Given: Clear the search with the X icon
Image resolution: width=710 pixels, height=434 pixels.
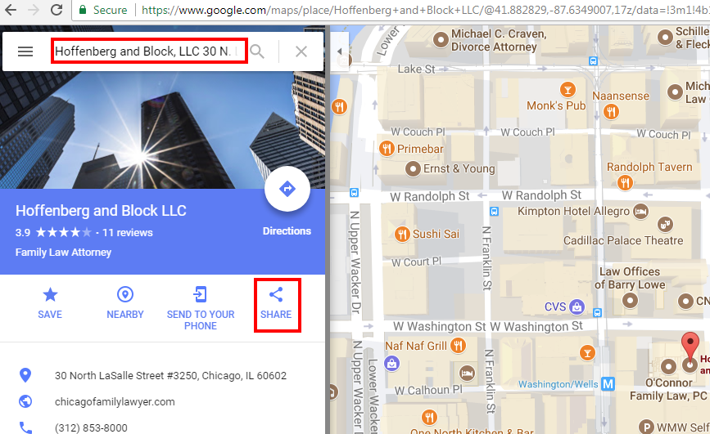Looking at the screenshot, I should click(301, 51).
